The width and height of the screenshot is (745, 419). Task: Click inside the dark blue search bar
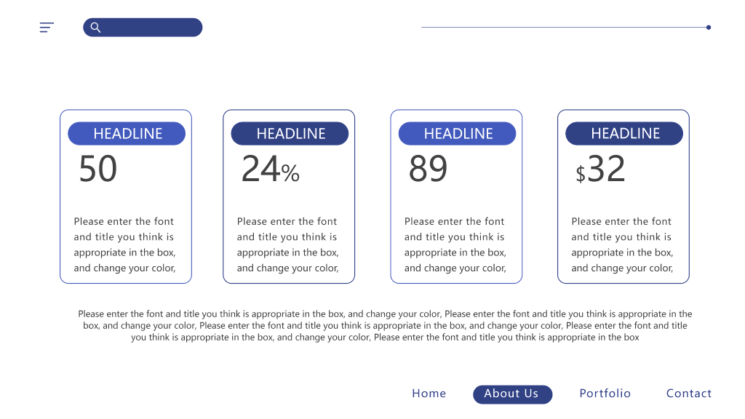[x=143, y=28]
